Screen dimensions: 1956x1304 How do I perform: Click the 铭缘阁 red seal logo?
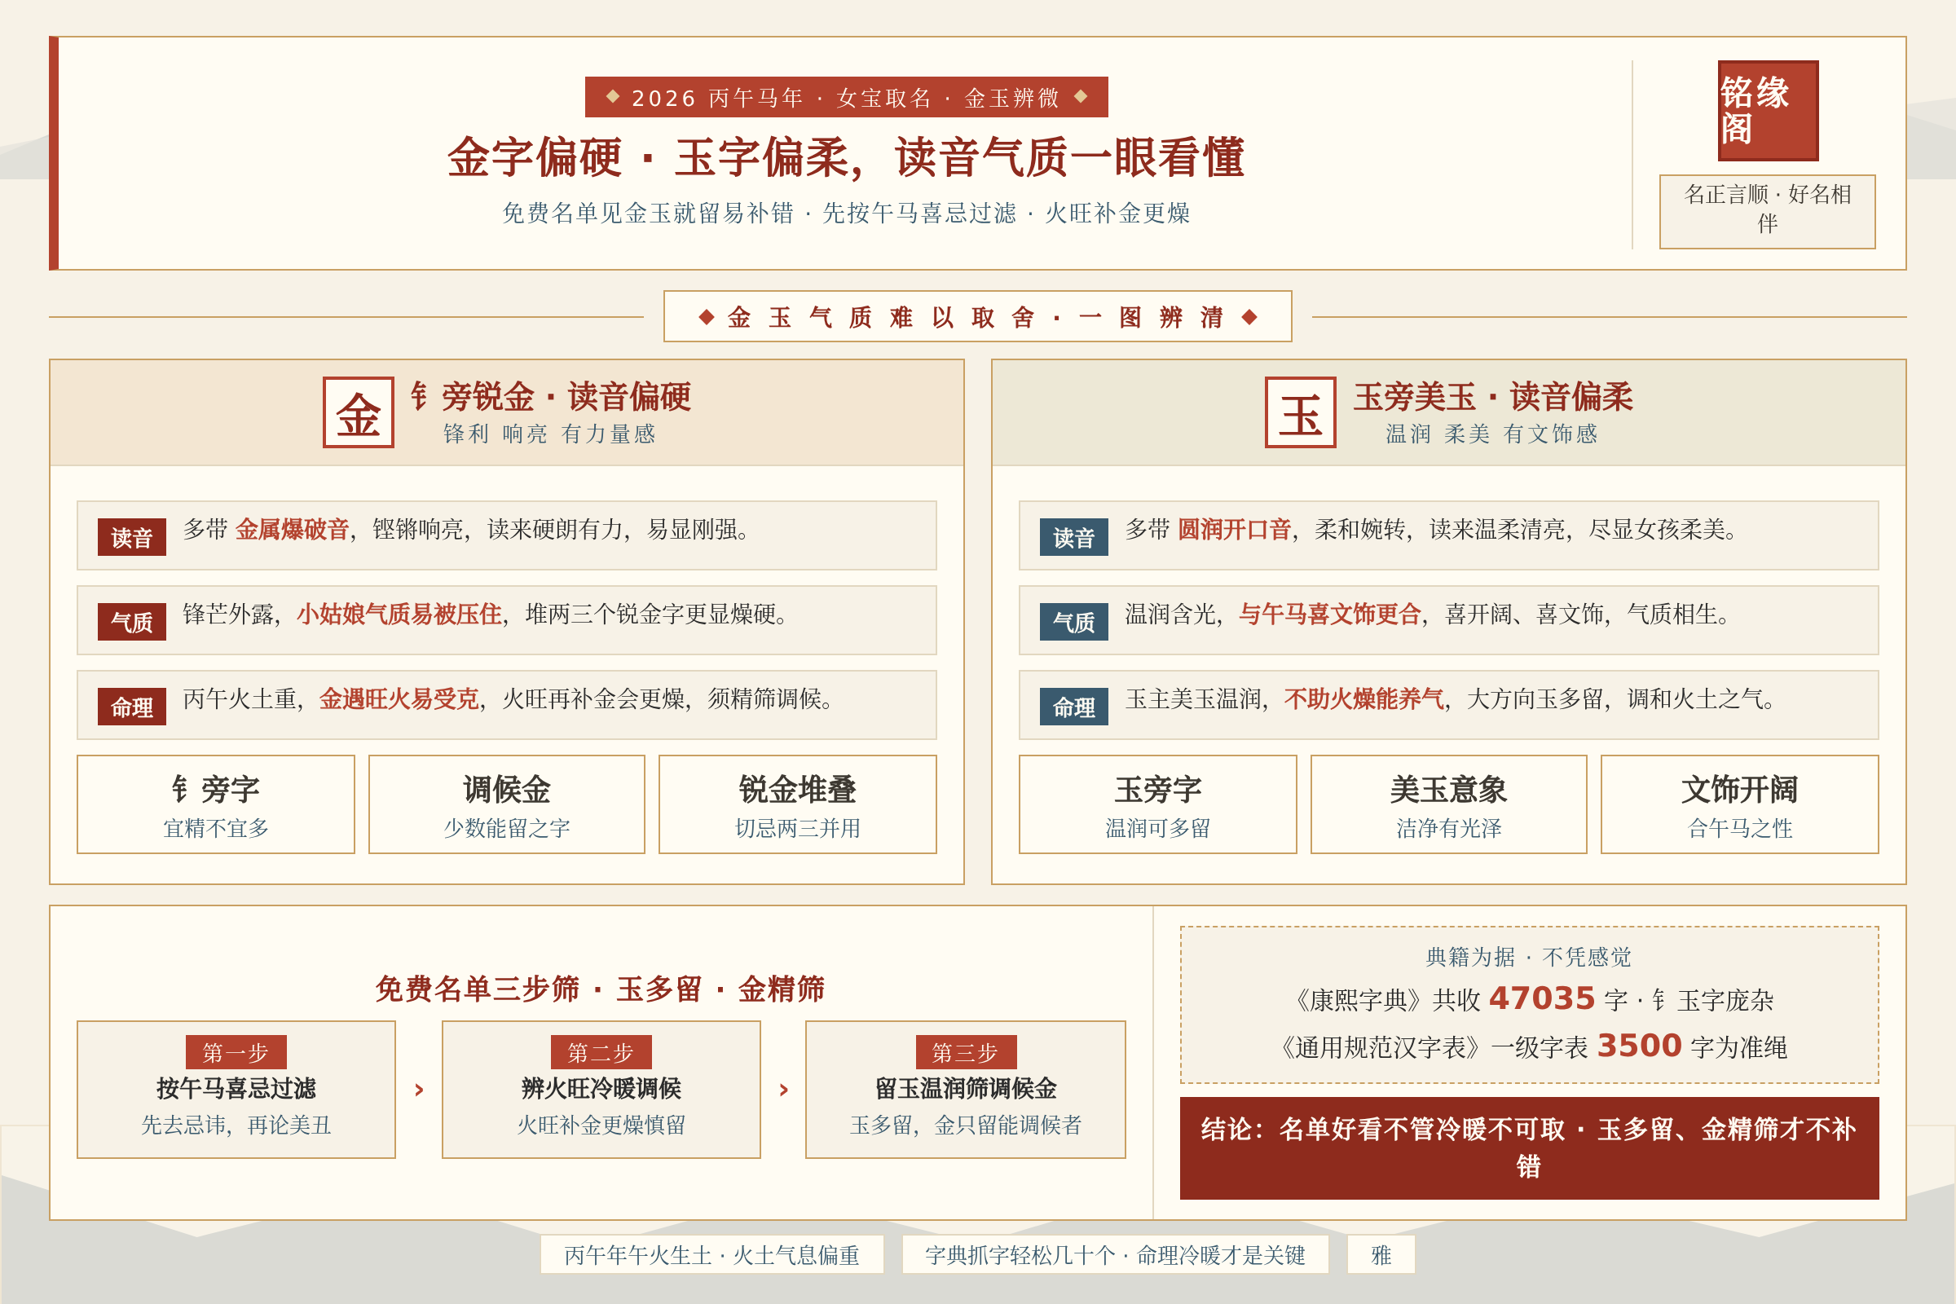click(x=1768, y=111)
